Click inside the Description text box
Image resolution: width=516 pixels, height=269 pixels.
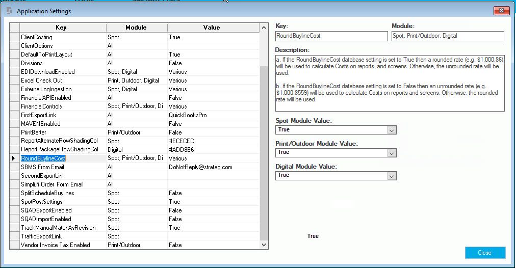[x=390, y=83]
